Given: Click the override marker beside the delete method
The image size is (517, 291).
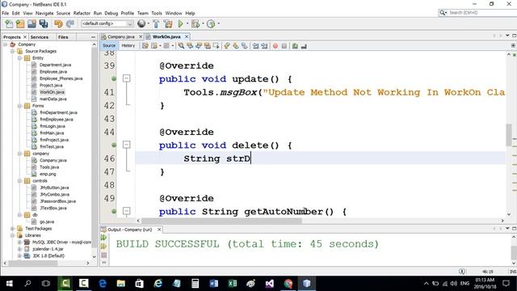Looking at the screenshot, I should click(114, 145).
